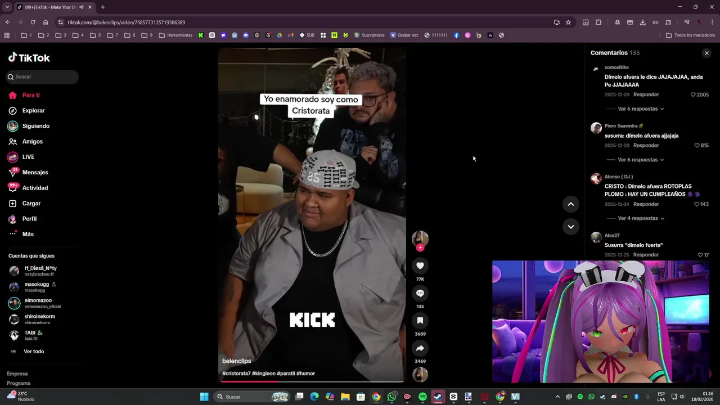Click the #kingleon hashtag

click(x=263, y=373)
